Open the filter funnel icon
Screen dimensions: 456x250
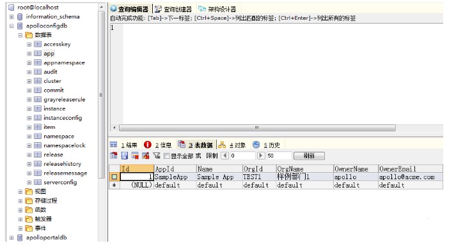point(157,156)
